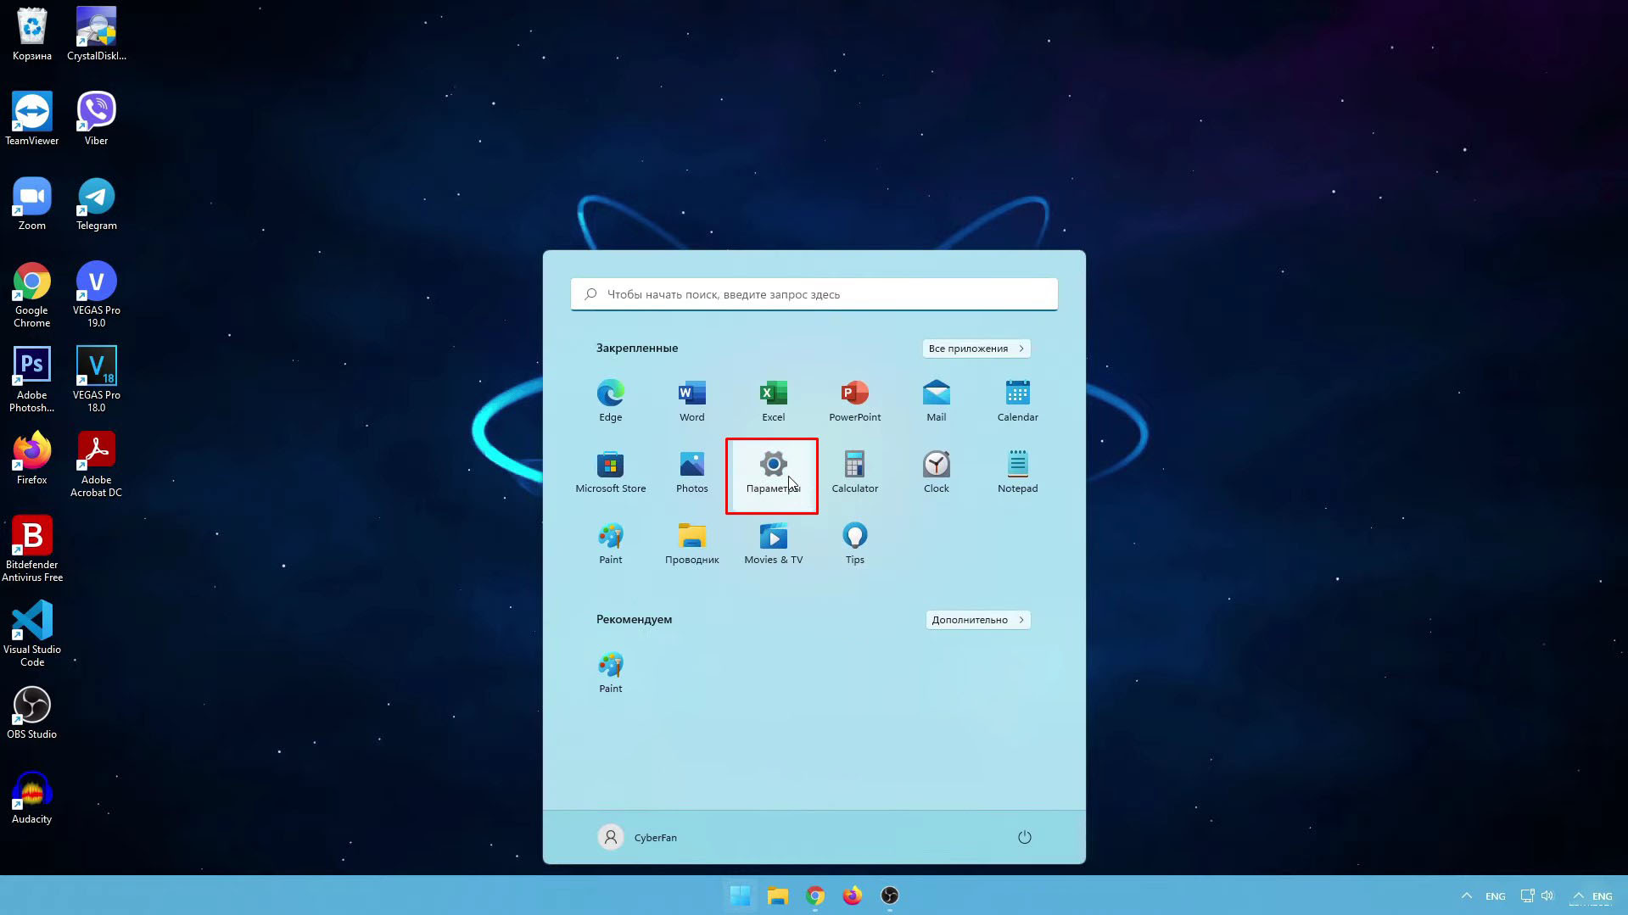The width and height of the screenshot is (1628, 915).
Task: Open CyberFan account options
Action: click(637, 837)
